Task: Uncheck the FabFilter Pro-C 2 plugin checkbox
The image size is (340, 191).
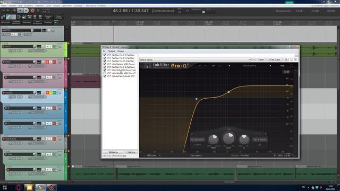Action: (x=105, y=58)
